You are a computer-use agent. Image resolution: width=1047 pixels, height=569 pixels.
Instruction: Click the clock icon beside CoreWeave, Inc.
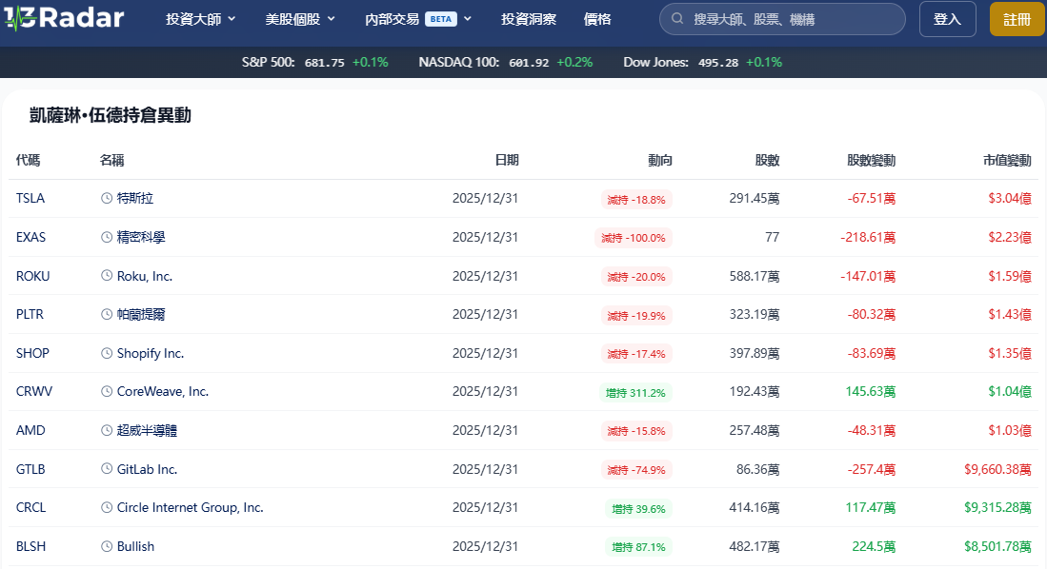[107, 392]
